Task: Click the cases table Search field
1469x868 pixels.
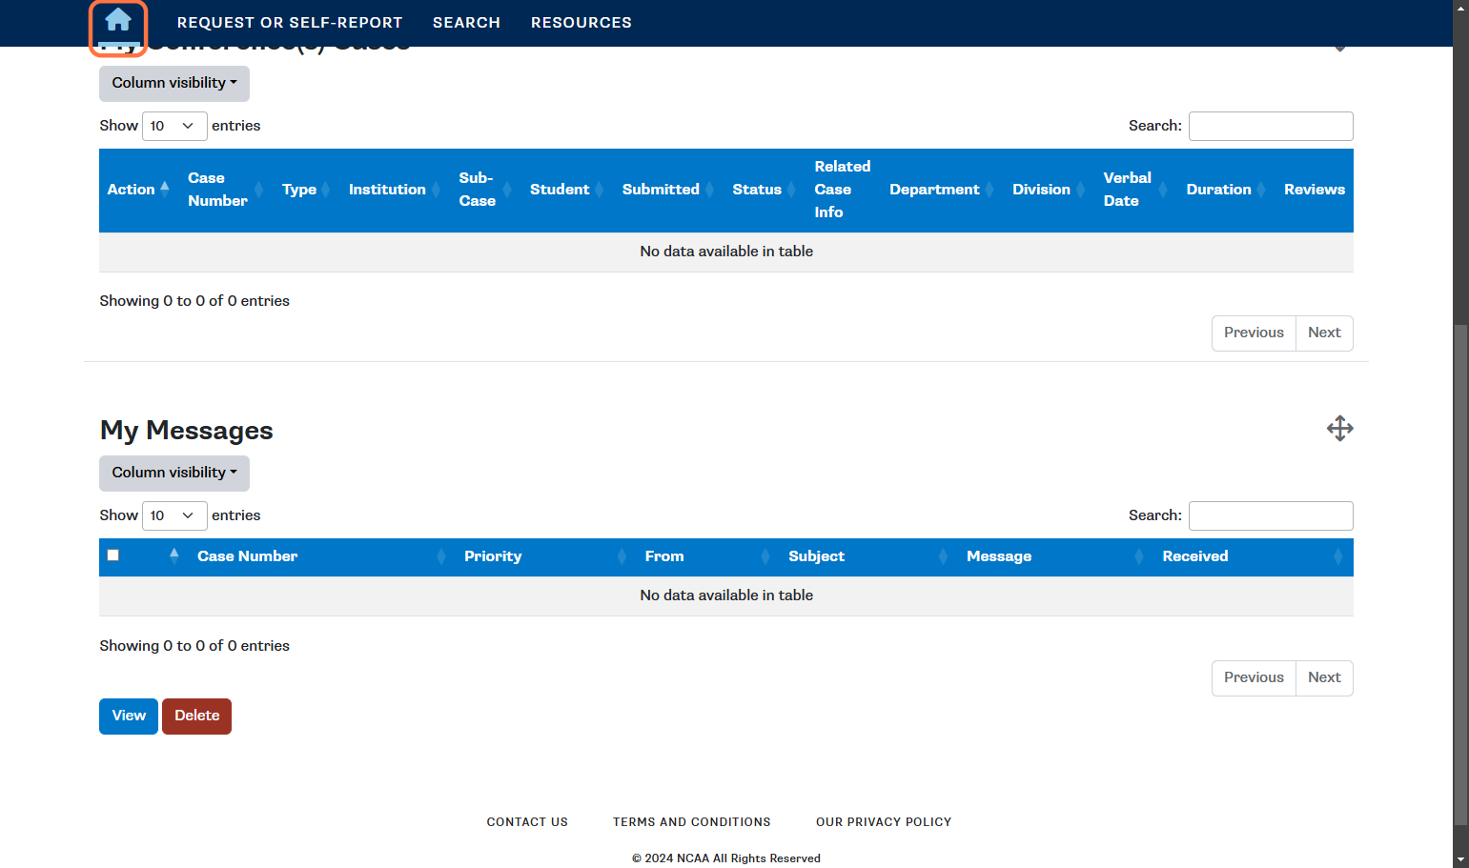Action: pyautogui.click(x=1271, y=126)
